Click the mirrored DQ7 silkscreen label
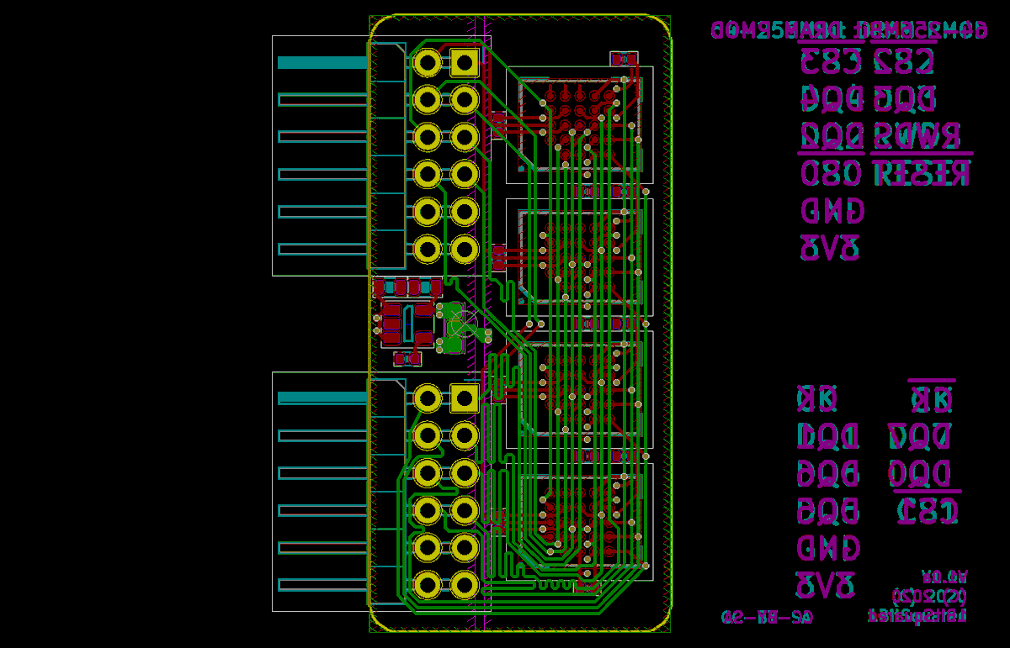This screenshot has height=648, width=1010. click(921, 436)
